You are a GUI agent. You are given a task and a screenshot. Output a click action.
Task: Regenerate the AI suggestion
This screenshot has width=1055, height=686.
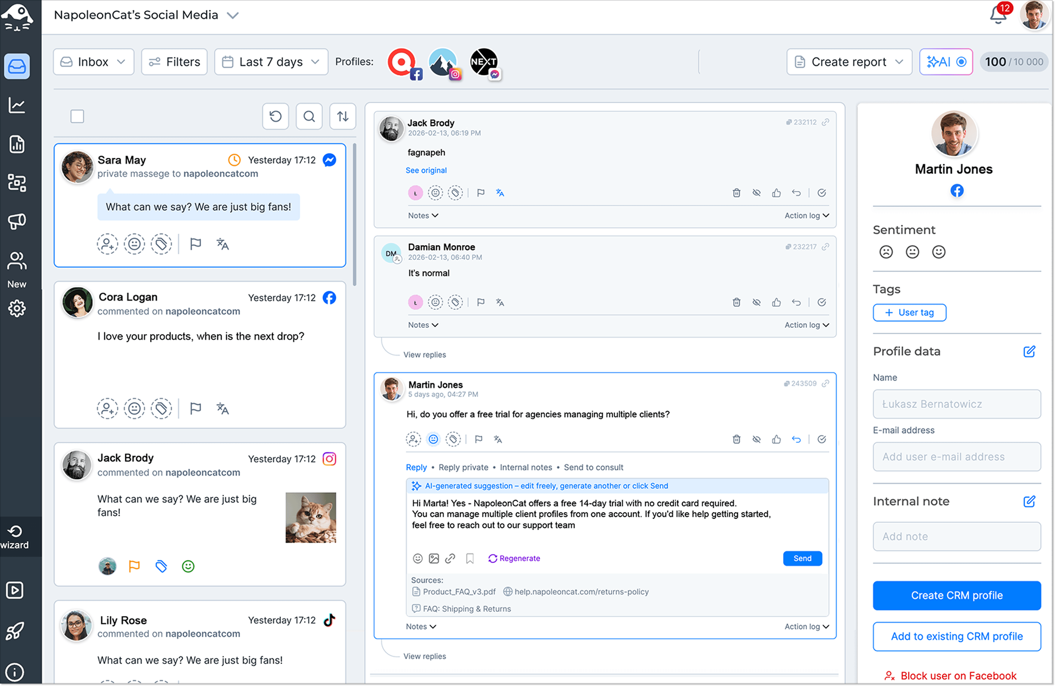(514, 559)
